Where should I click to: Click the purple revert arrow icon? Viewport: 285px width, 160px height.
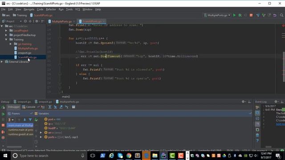pos(275,15)
